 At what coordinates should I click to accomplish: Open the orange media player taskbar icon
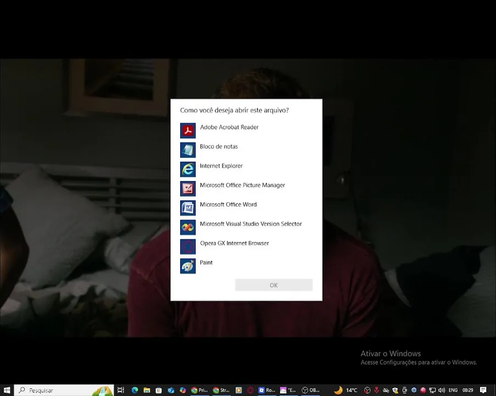(x=238, y=390)
